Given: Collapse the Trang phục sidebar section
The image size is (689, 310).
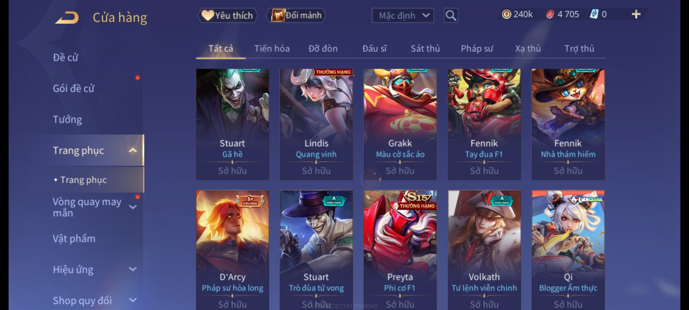Looking at the screenshot, I should tap(133, 150).
